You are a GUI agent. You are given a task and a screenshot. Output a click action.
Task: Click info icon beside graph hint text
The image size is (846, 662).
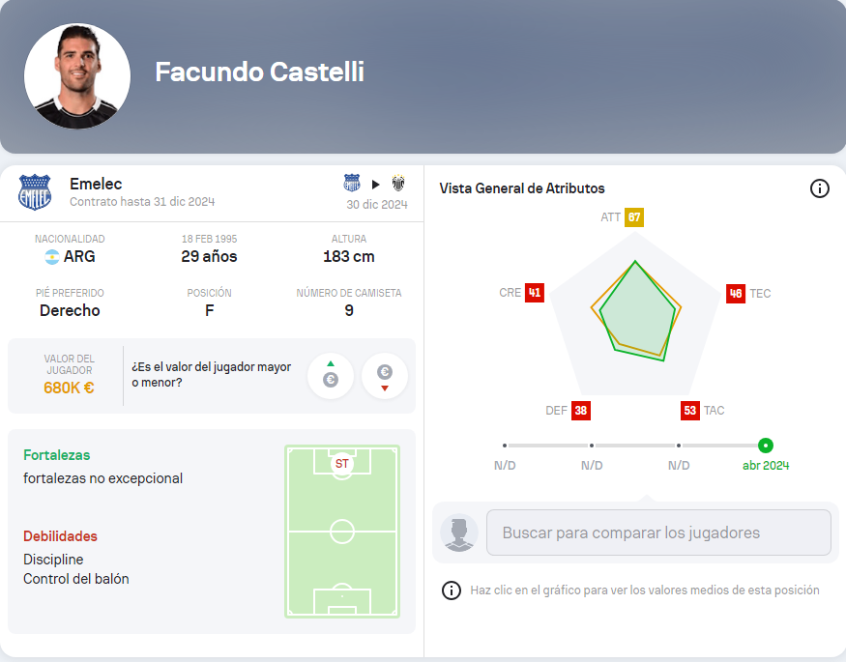(x=451, y=590)
